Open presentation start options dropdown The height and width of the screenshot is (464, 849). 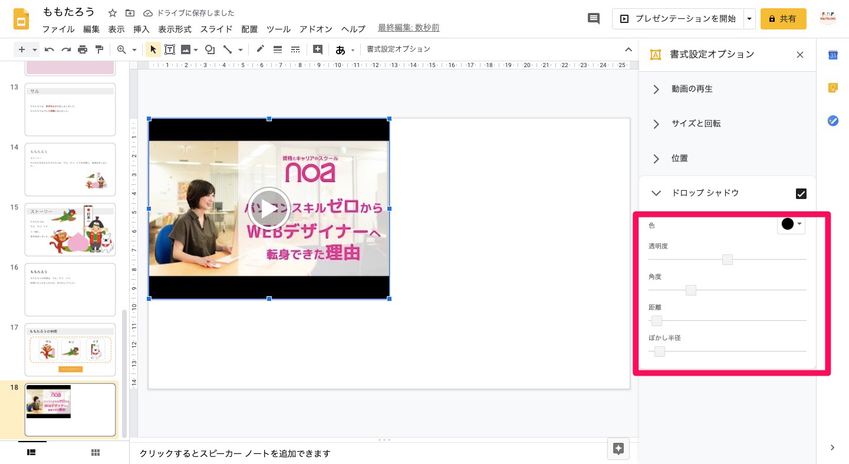point(749,19)
